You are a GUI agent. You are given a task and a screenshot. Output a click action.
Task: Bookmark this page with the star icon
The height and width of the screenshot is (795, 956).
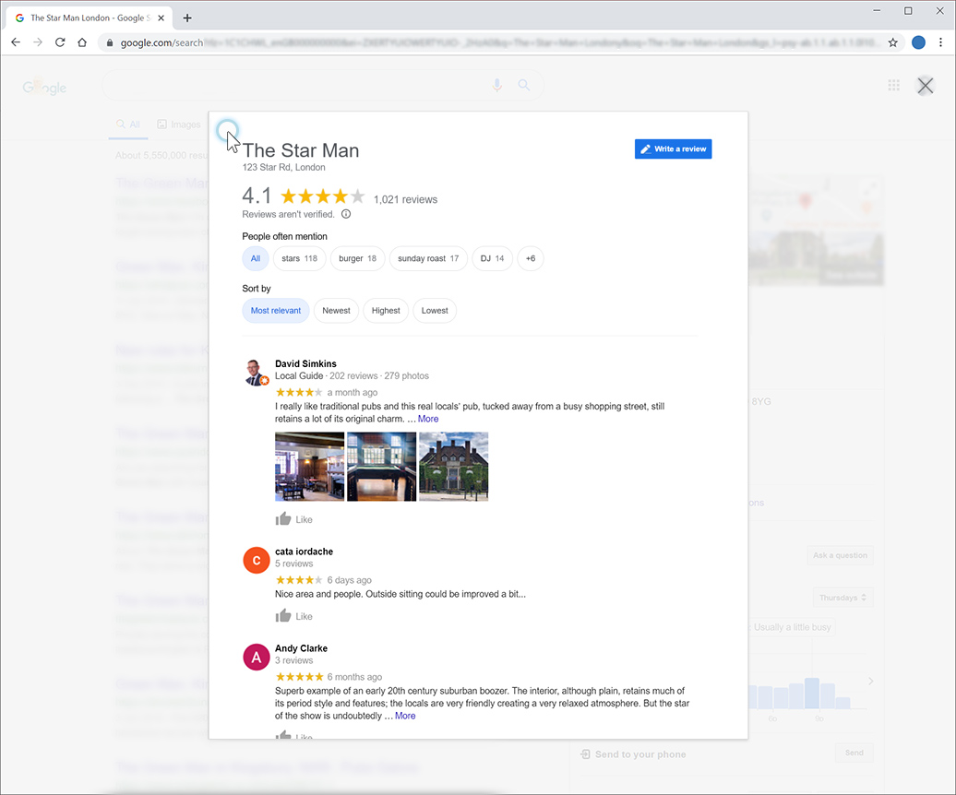click(892, 42)
